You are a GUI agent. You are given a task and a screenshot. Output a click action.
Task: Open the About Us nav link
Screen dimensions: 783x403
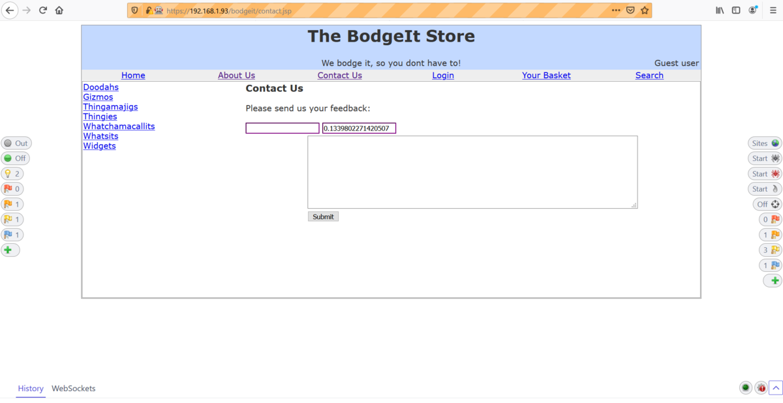(236, 76)
